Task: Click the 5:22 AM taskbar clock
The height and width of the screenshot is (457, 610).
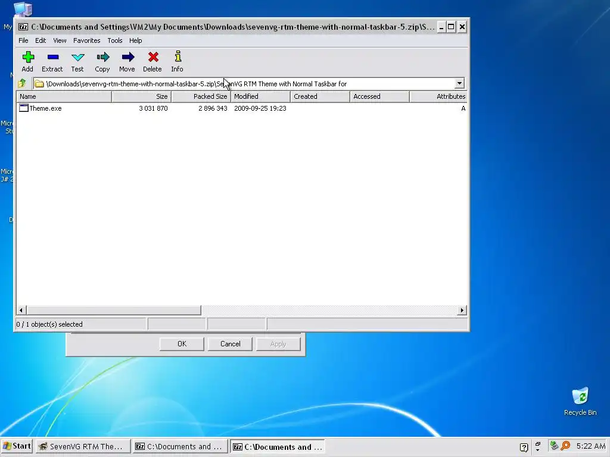Action: coord(590,446)
